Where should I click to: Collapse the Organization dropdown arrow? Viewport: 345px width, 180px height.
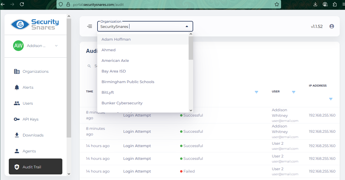pos(187,27)
